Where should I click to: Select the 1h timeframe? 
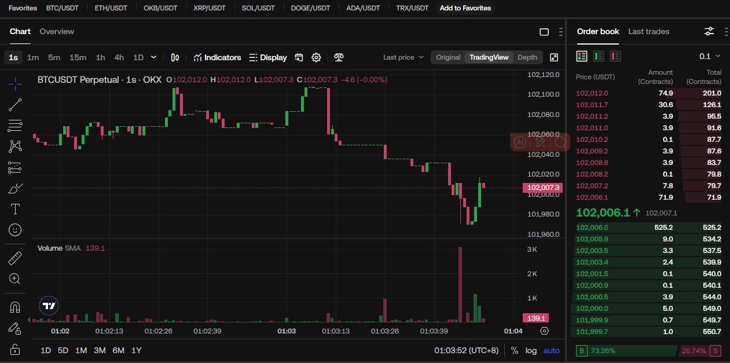100,57
